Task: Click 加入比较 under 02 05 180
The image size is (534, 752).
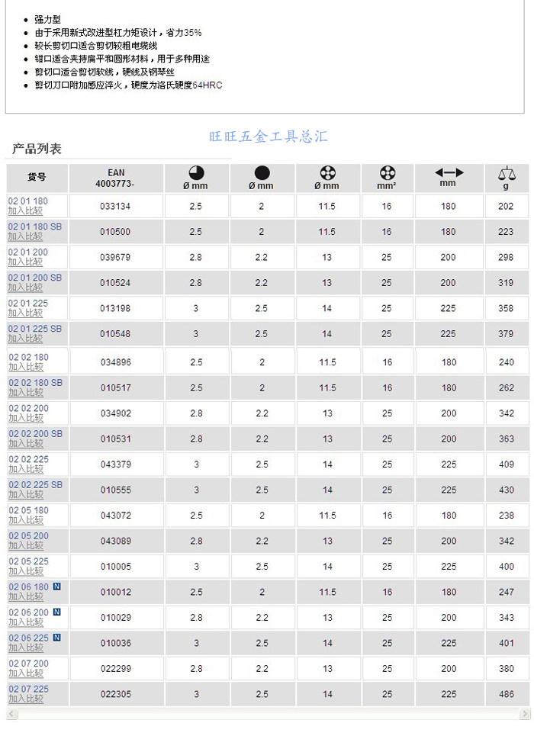Action: (x=25, y=520)
